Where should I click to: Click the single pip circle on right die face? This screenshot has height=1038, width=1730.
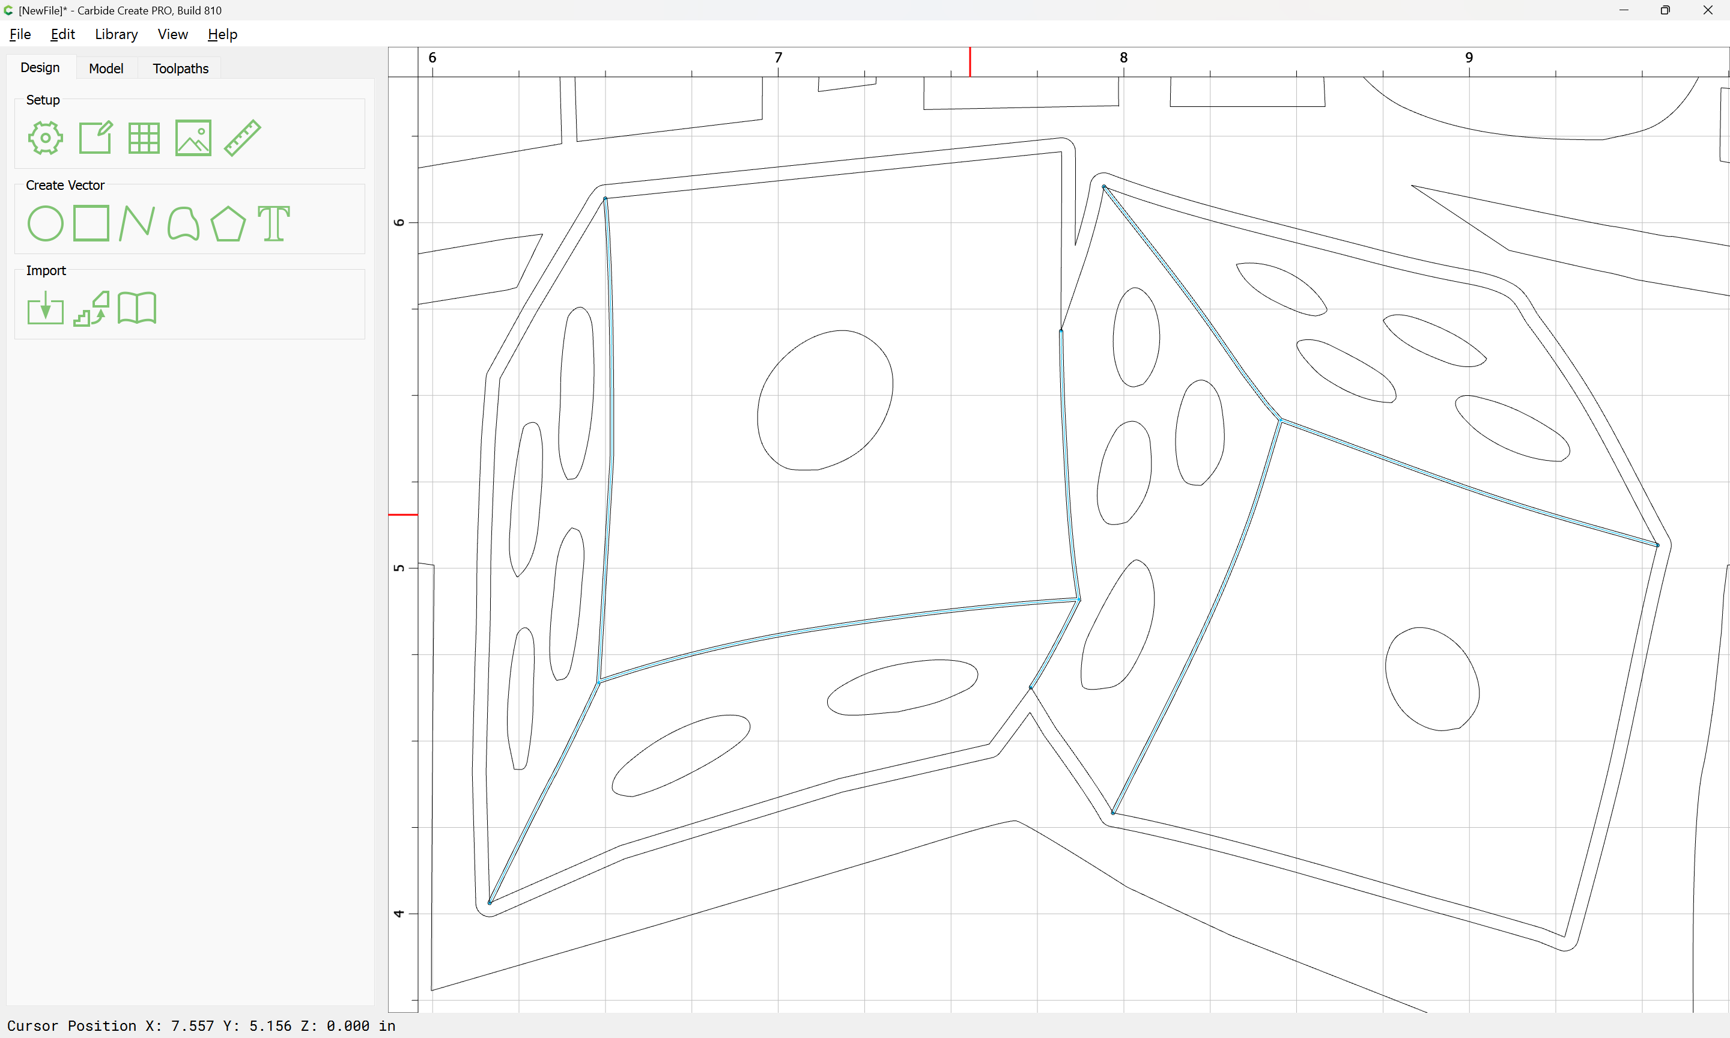click(1432, 679)
